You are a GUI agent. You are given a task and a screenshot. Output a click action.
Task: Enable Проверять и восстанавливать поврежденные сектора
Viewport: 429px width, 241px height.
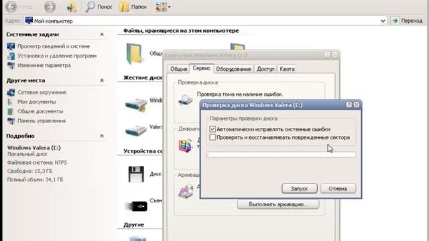pos(212,137)
